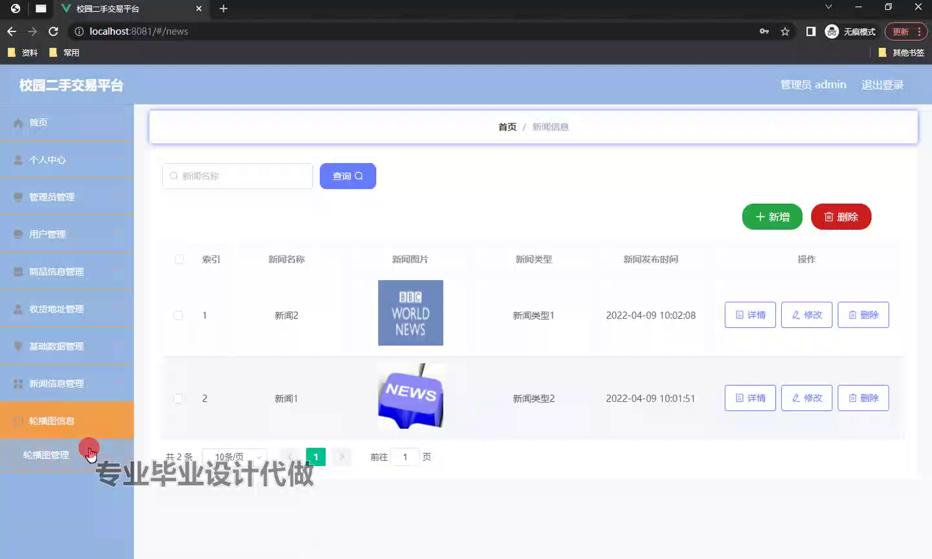
Task: Open the 10条/页 page size dropdown
Action: pos(234,457)
